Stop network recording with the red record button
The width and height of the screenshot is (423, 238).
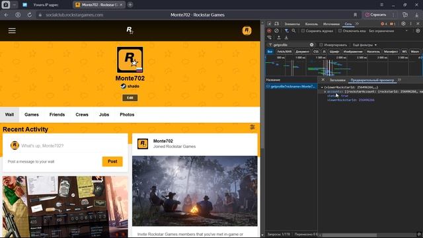coord(269,31)
